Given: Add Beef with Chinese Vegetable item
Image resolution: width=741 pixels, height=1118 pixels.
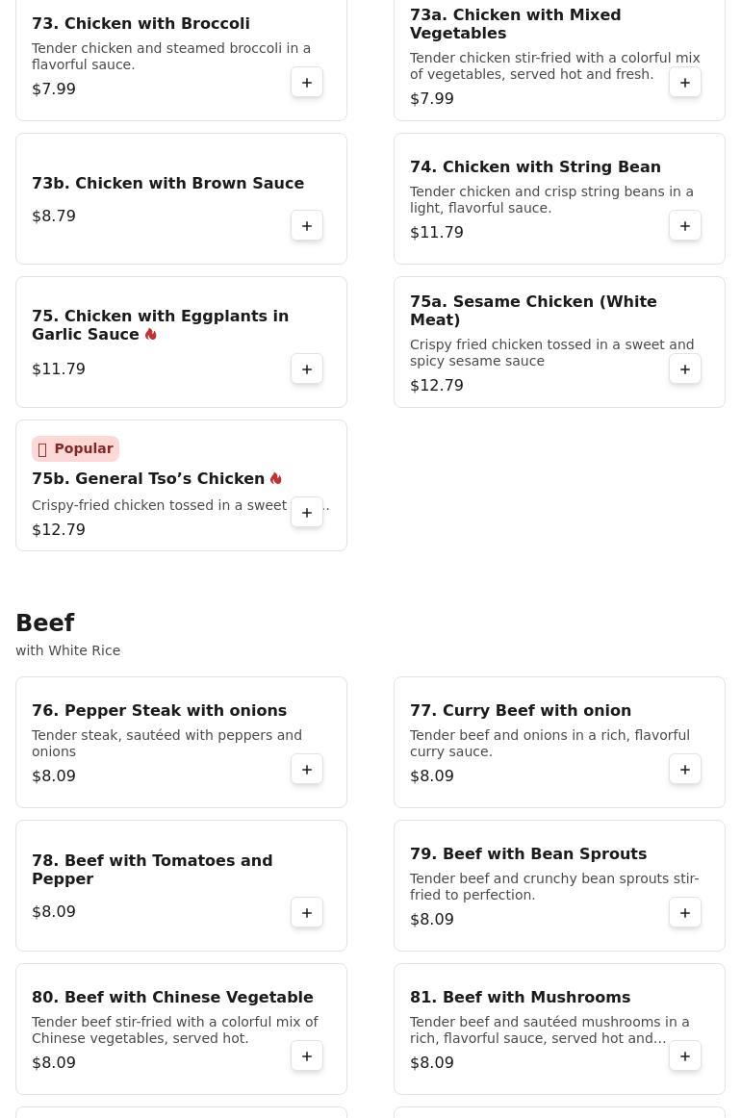Looking at the screenshot, I should pos(307,1056).
